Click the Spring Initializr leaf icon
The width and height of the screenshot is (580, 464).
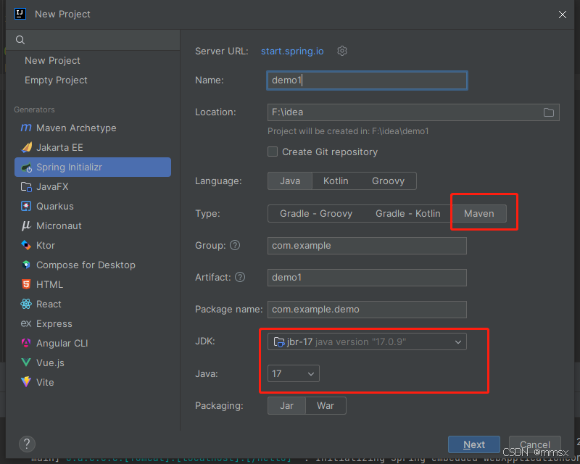pyautogui.click(x=26, y=167)
